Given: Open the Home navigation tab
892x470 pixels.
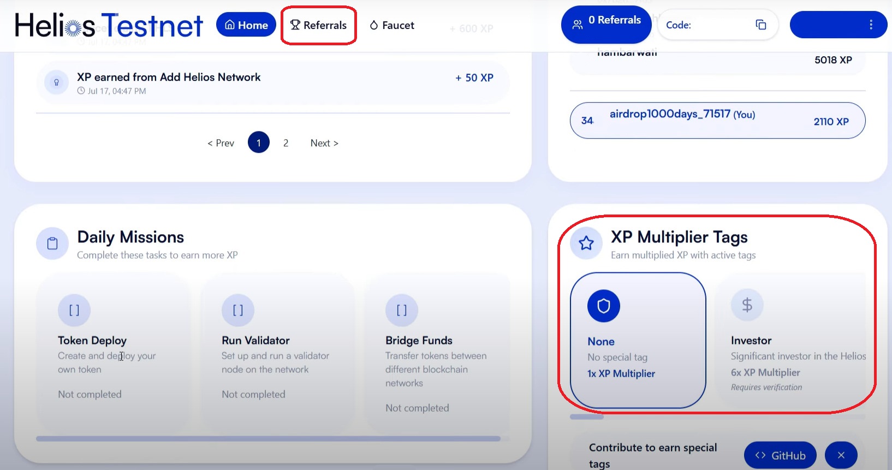Looking at the screenshot, I should tap(246, 25).
